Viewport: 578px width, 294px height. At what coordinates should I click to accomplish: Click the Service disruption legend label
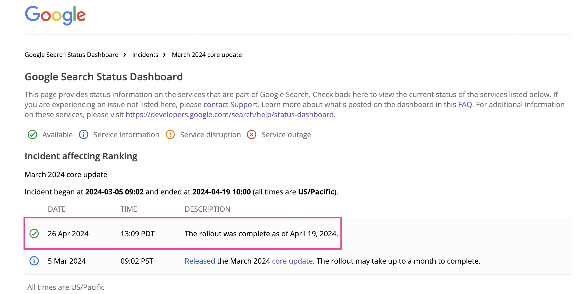[210, 135]
